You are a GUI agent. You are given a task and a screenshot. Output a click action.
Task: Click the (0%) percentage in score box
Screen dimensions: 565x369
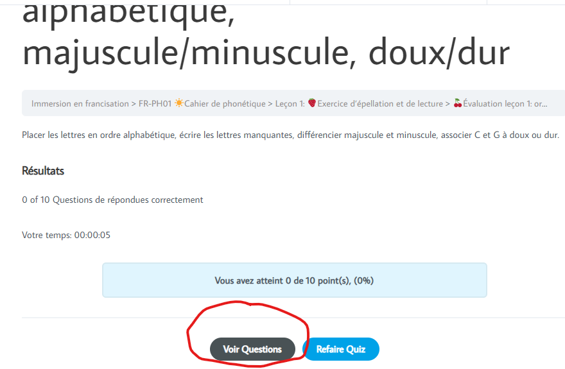363,280
